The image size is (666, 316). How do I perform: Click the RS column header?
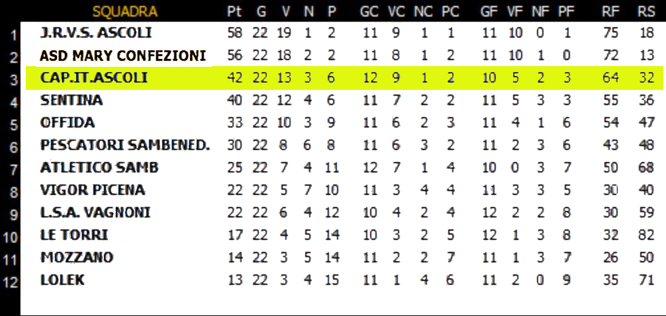point(646,12)
